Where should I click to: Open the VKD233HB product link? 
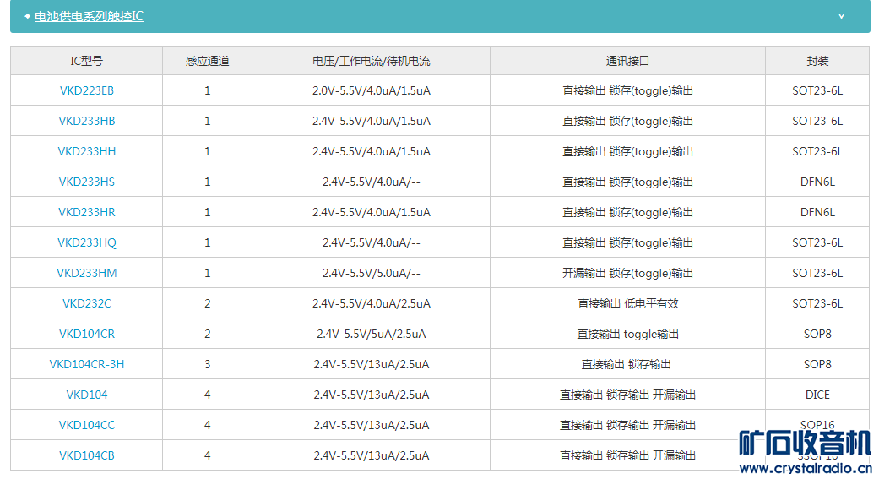[x=87, y=121]
